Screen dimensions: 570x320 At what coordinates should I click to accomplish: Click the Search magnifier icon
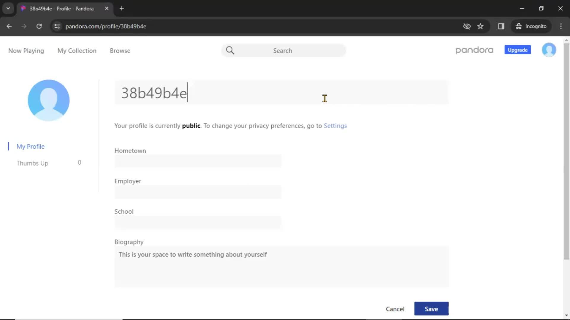coord(230,50)
